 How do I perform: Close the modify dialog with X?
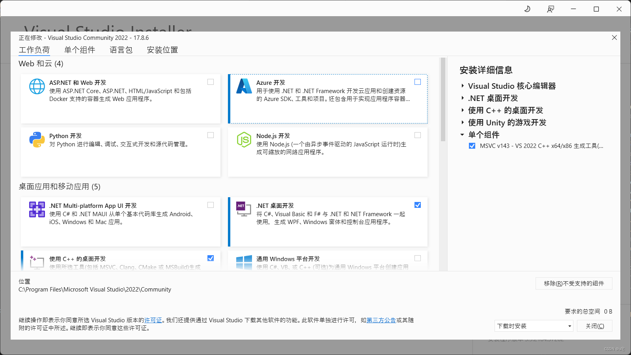[614, 37]
